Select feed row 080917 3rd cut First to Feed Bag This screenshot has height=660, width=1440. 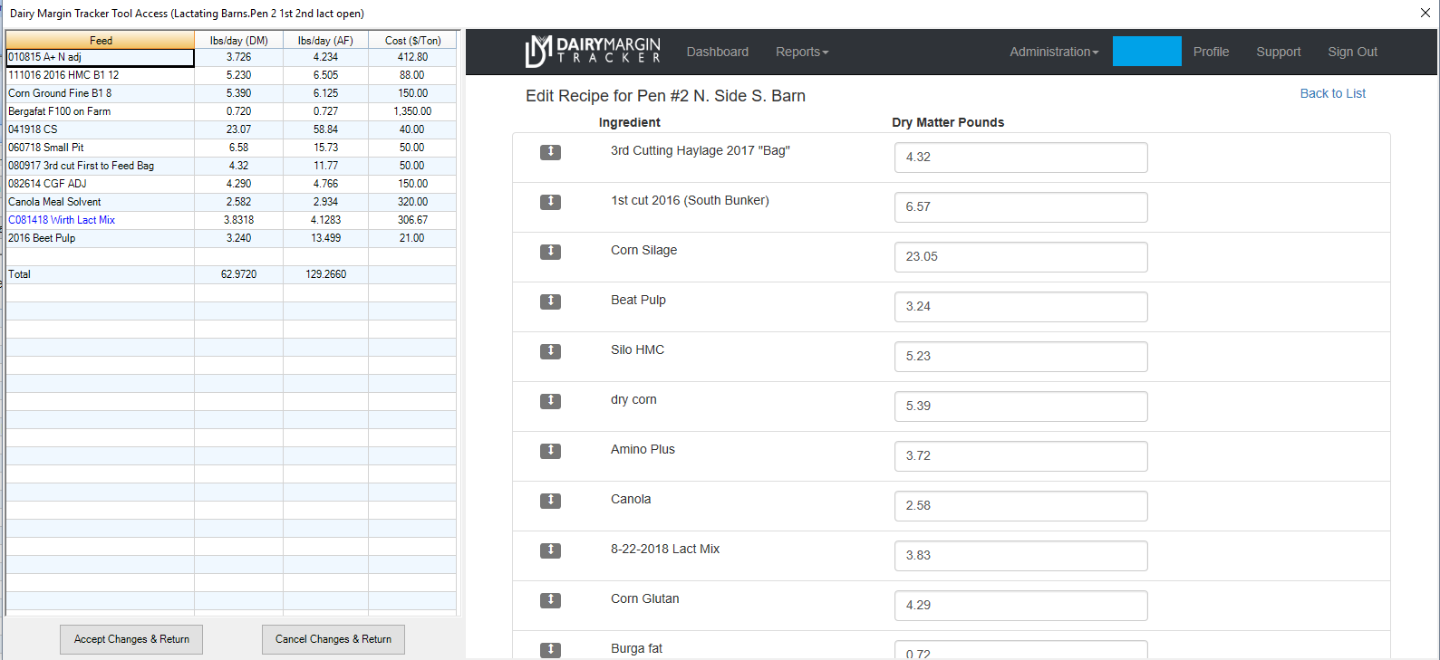[100, 166]
